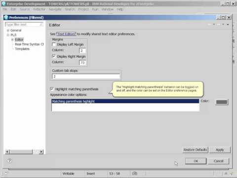
Task: Open the Project menu in the main window
Action: (x=83, y=9)
